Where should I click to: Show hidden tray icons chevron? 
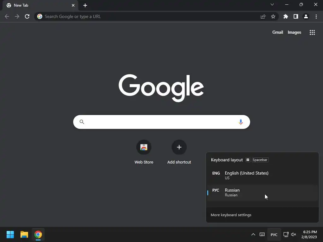253,234
